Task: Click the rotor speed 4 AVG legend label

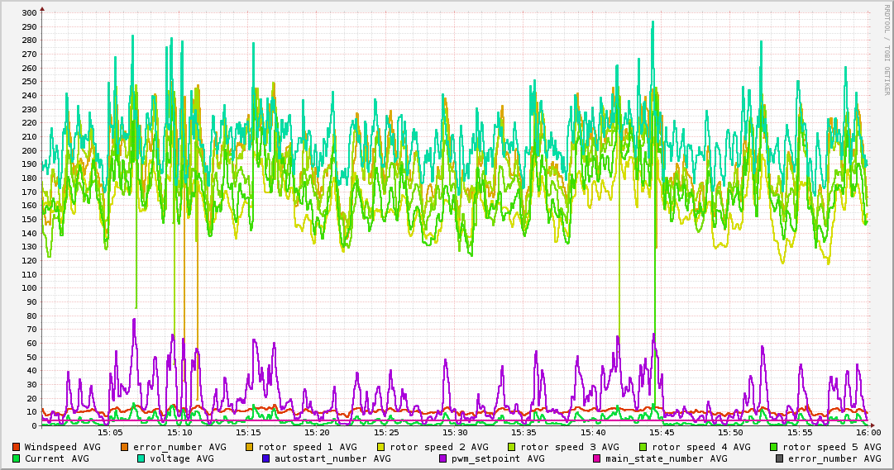Action: click(700, 447)
